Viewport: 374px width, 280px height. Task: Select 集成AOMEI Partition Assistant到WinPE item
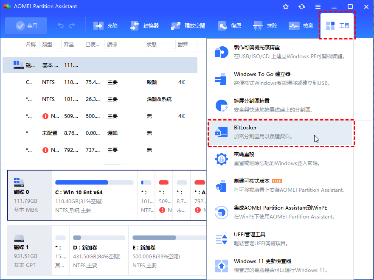coord(280,212)
